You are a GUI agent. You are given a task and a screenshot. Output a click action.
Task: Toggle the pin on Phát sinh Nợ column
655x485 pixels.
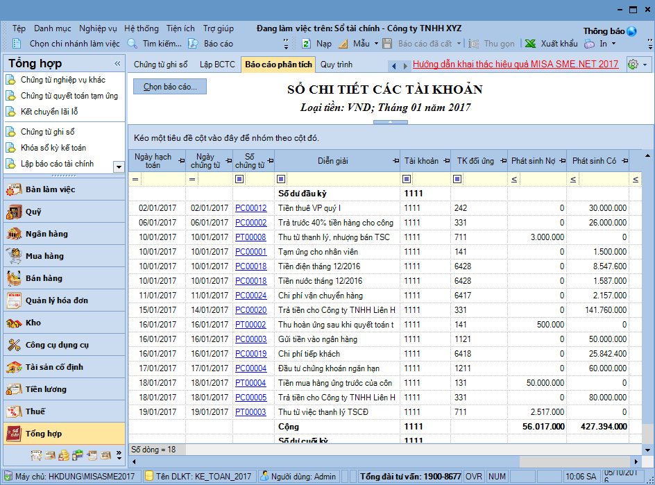(x=561, y=161)
